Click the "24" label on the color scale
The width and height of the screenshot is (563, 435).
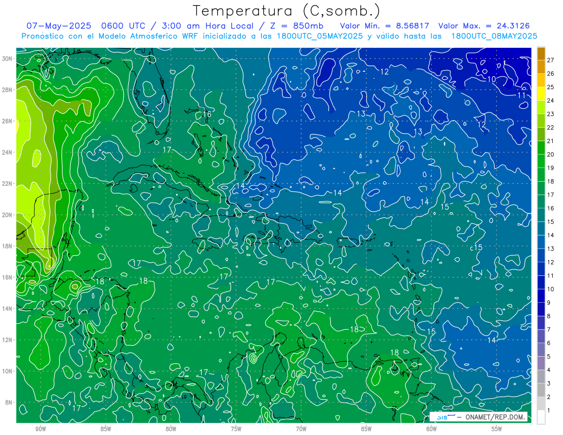[551, 100]
